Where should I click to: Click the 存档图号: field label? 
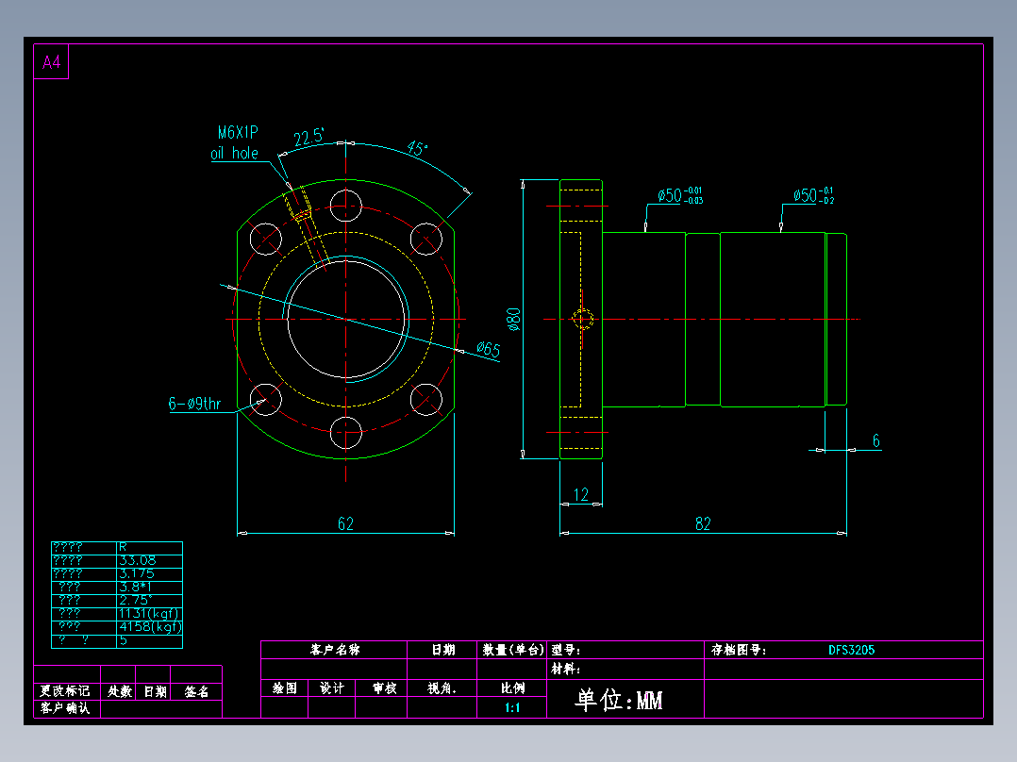click(739, 650)
